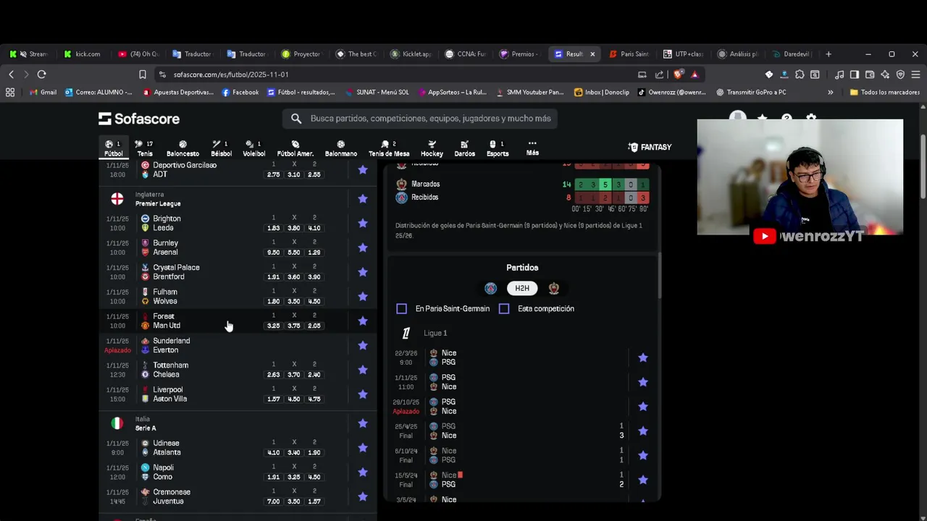Open the browser extensions puzzle icon
This screenshot has height=521, width=927.
coord(800,75)
